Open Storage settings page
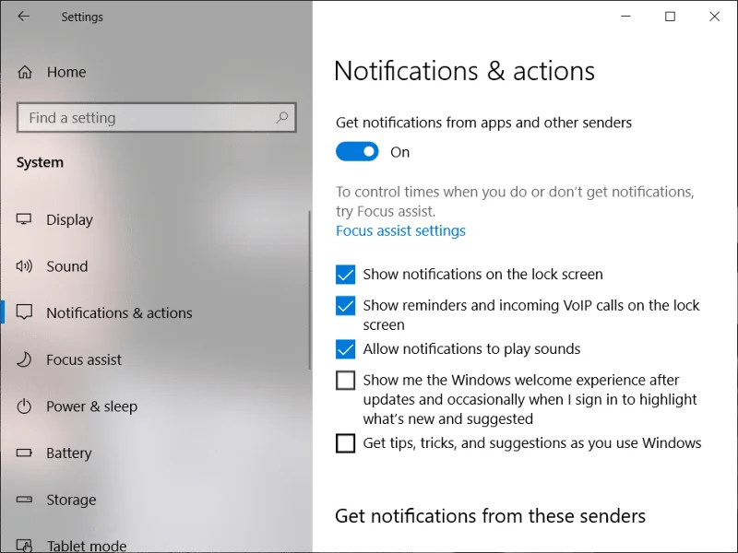Viewport: 738px width, 553px height. click(x=71, y=500)
